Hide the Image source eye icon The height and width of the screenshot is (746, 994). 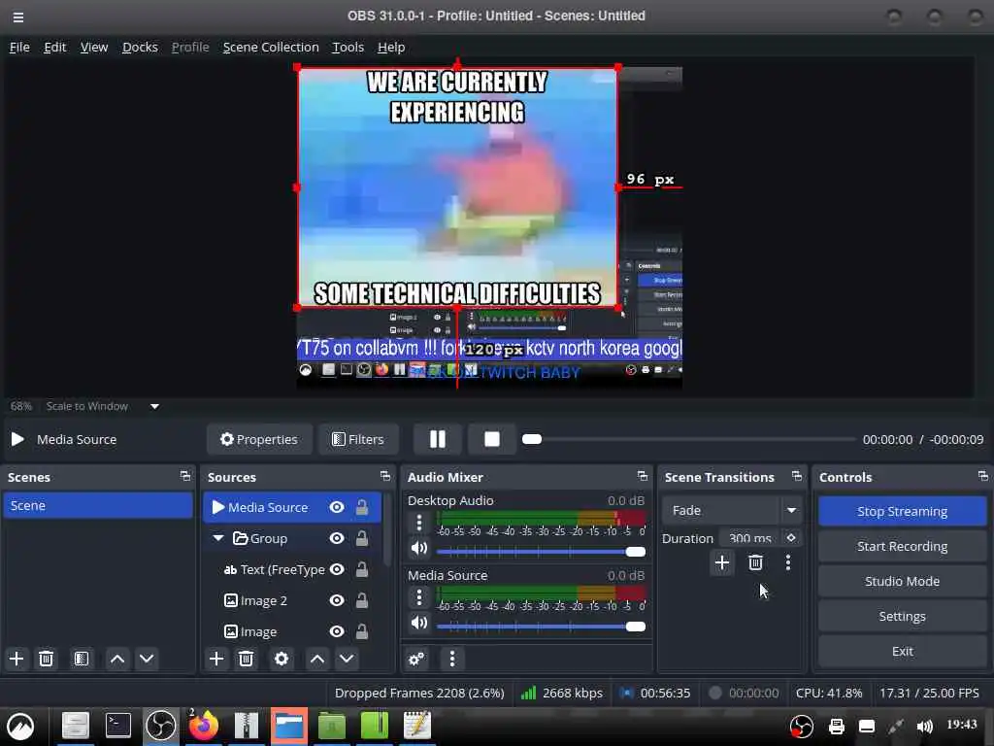[337, 631]
